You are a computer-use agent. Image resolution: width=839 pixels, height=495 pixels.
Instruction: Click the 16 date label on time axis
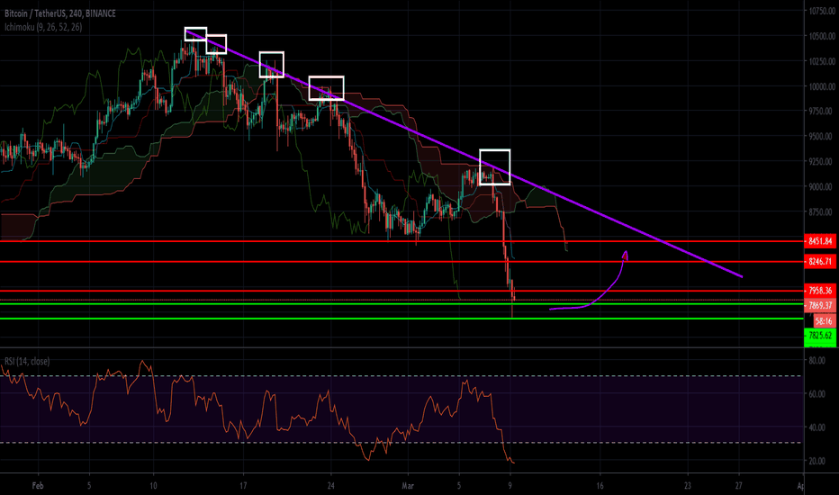click(600, 486)
